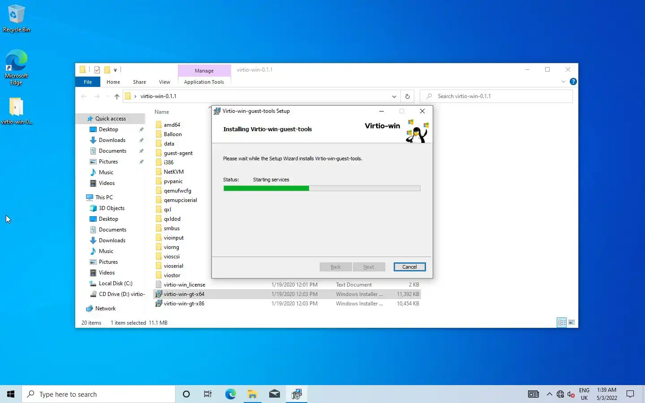Click the Search virtio-win-0.1.1 field
This screenshot has height=403, width=645.
(x=496, y=96)
